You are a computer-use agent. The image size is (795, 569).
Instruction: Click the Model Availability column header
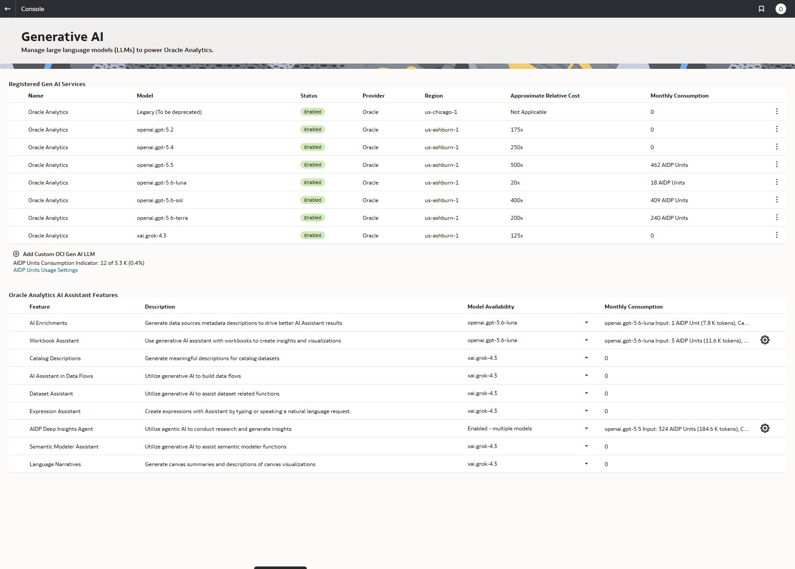pos(491,307)
